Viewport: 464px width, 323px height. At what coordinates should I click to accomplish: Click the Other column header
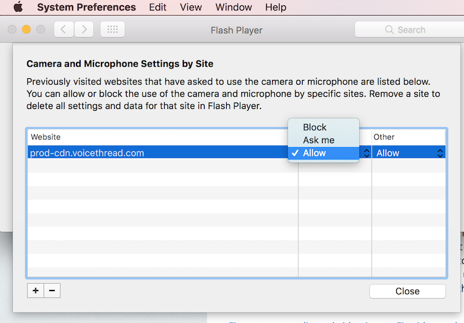pos(409,137)
